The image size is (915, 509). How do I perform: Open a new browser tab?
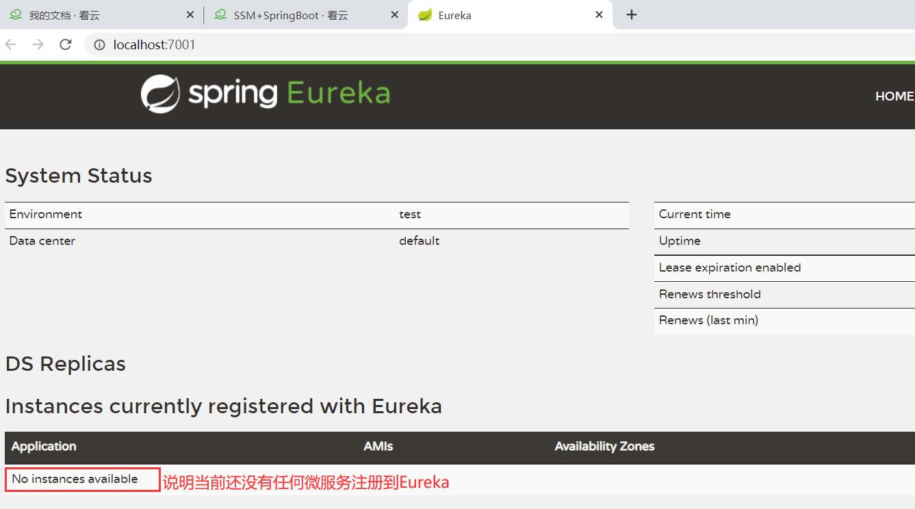pyautogui.click(x=631, y=14)
